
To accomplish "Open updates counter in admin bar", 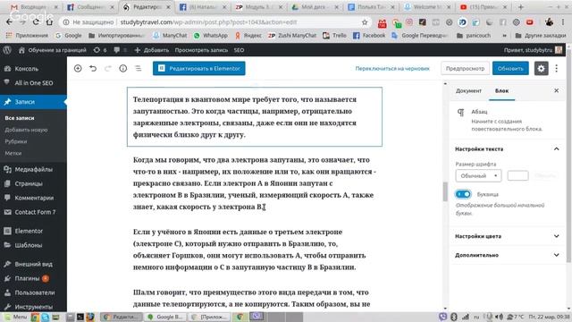I will point(100,50).
